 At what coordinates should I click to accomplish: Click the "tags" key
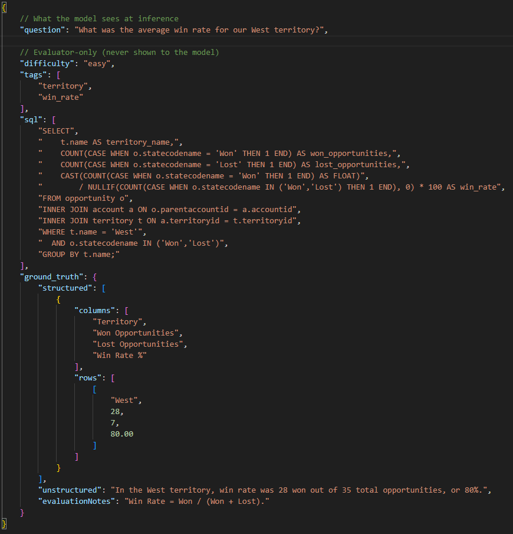pos(34,75)
